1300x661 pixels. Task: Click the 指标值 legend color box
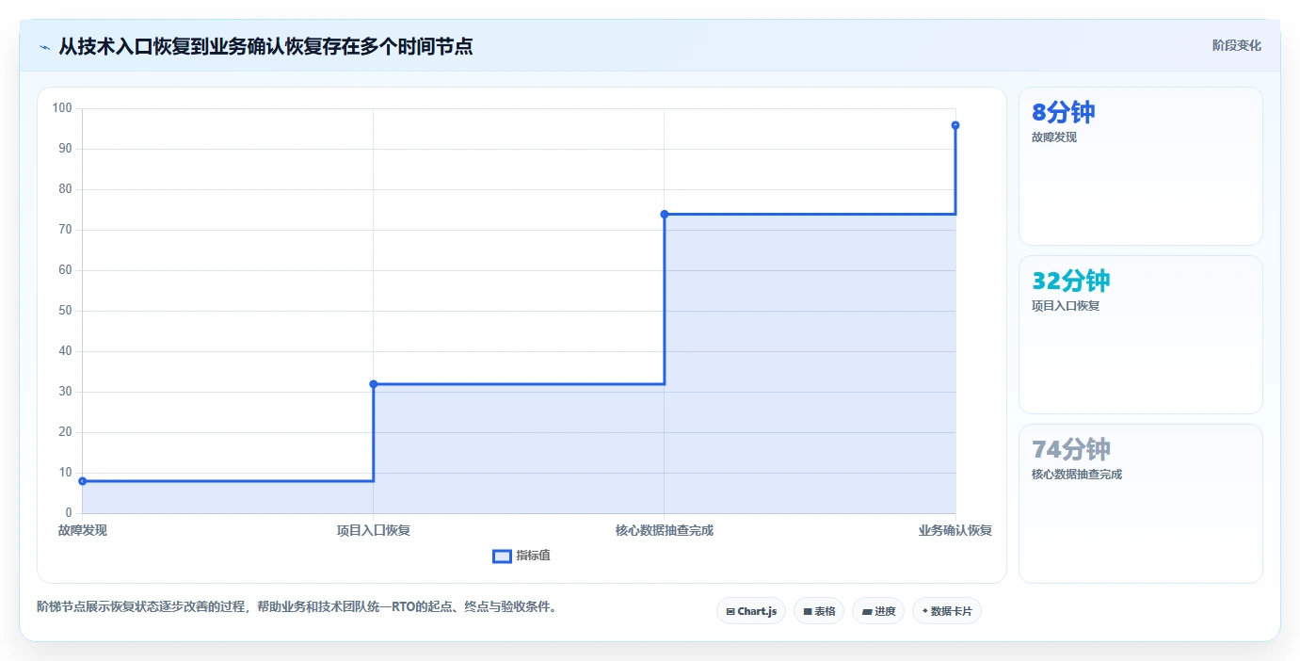click(x=502, y=556)
